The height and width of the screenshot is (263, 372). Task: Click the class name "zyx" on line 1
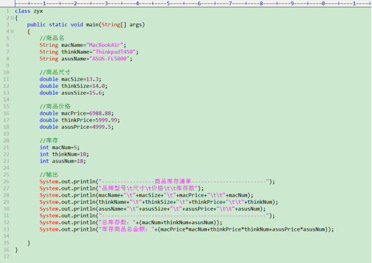(x=38, y=11)
